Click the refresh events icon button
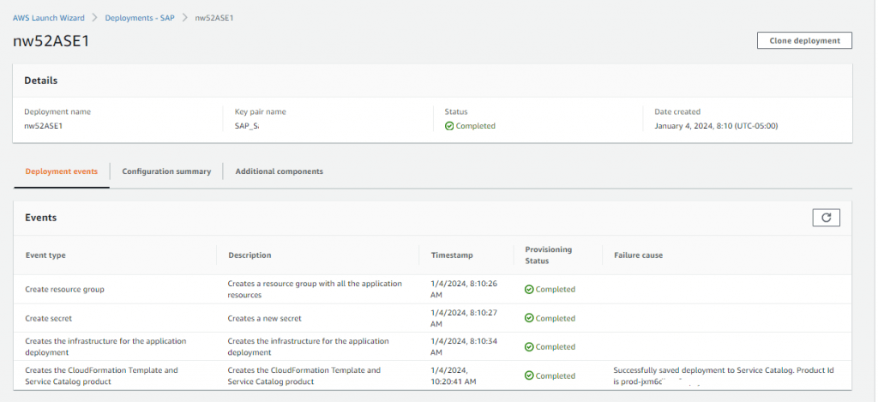This screenshot has height=402, width=878. [x=826, y=218]
